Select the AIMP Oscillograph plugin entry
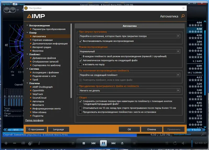The width and height of the screenshot is (209, 150). tap(43, 87)
